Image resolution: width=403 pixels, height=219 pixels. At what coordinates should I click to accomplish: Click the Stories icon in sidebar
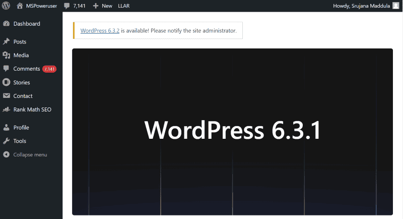(x=6, y=82)
